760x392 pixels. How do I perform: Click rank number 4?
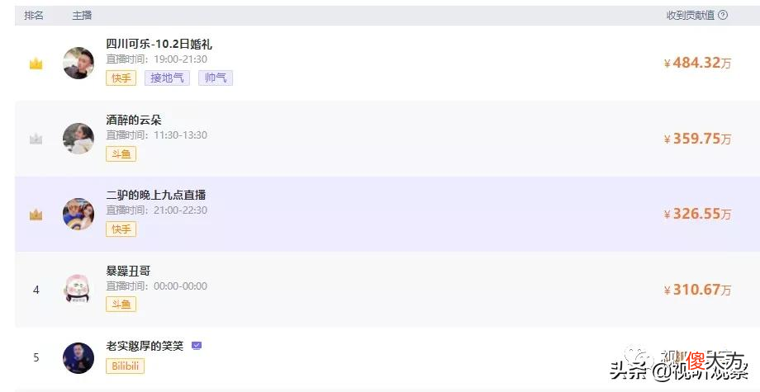36,290
